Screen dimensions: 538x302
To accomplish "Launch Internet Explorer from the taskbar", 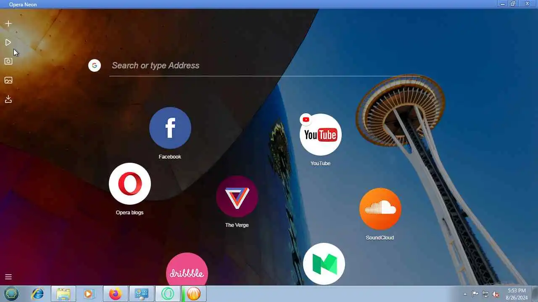I will click(37, 294).
